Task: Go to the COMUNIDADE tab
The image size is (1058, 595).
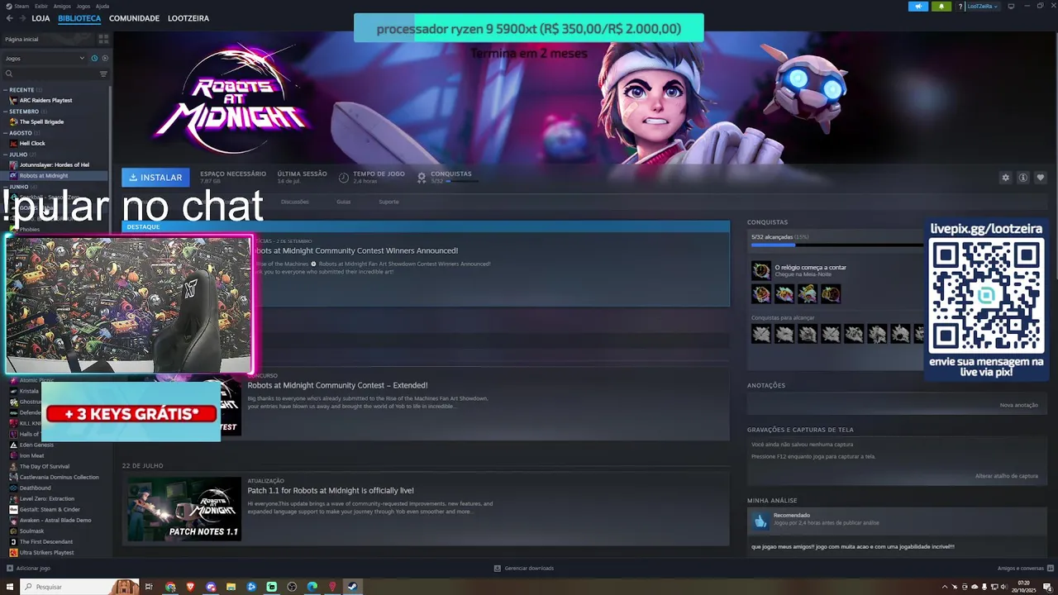Action: [x=134, y=18]
